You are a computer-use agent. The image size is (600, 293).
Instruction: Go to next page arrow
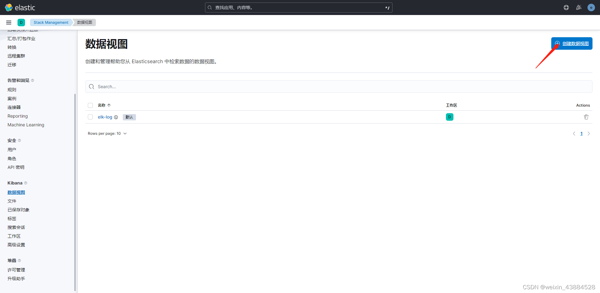tap(589, 134)
